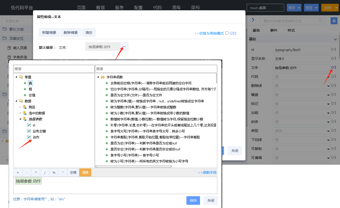Switch to the 事件 tab
The image size is (340, 208).
(x=274, y=30)
